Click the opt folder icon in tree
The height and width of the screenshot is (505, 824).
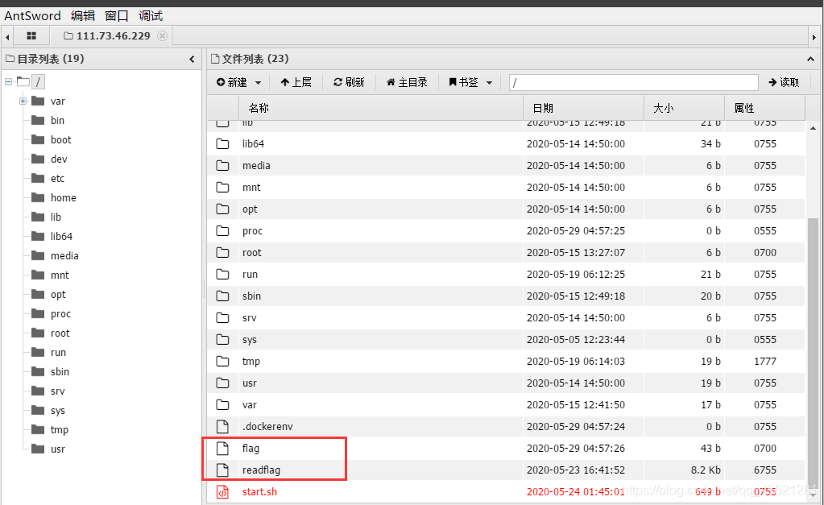[38, 294]
